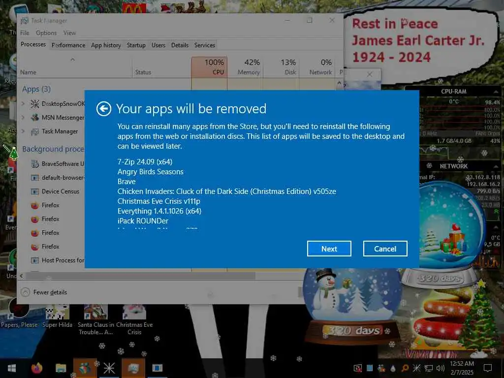The height and width of the screenshot is (378, 504).
Task: Open the notification center icon
Action: click(488, 368)
